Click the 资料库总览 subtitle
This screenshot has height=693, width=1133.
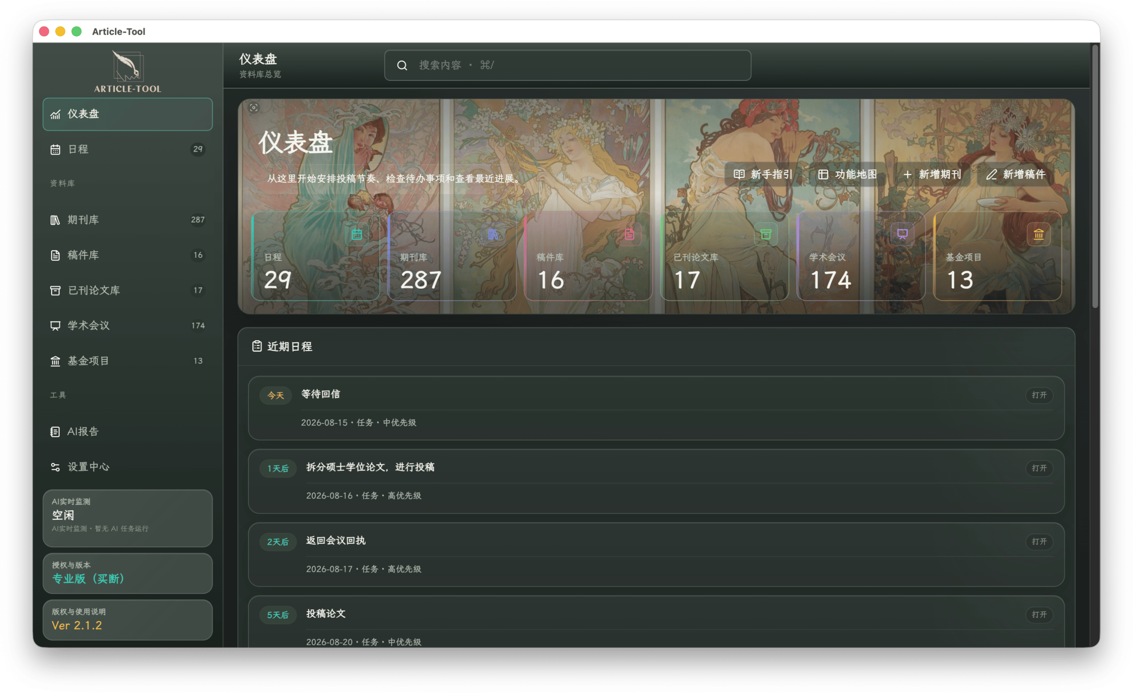click(260, 74)
